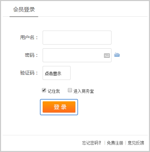
Task: Click the 验证码： field label
Action: (x=29, y=73)
